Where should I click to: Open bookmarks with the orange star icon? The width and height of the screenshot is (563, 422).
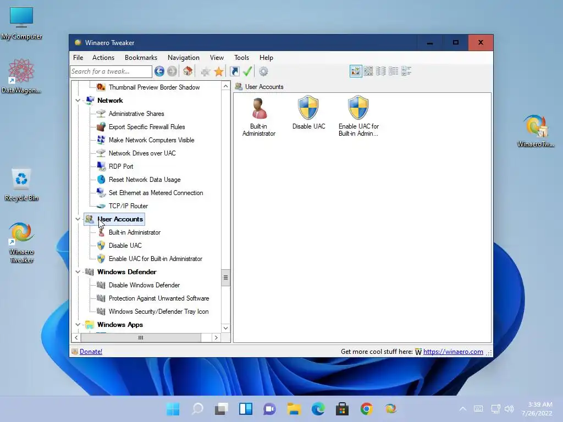coord(219,71)
